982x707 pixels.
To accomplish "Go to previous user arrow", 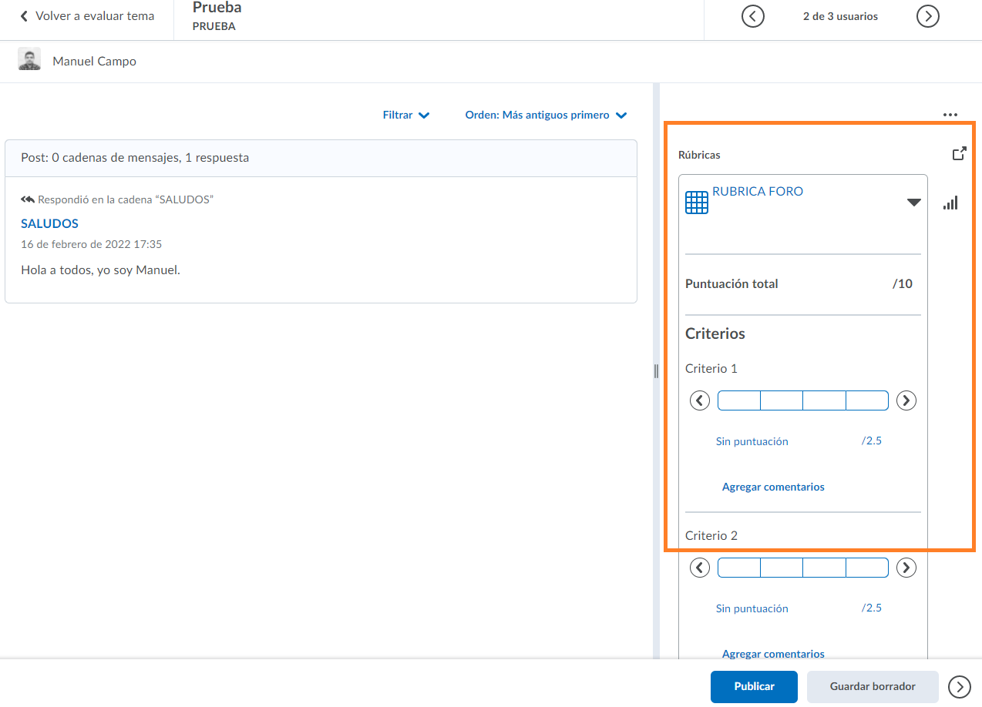I will coord(752,16).
